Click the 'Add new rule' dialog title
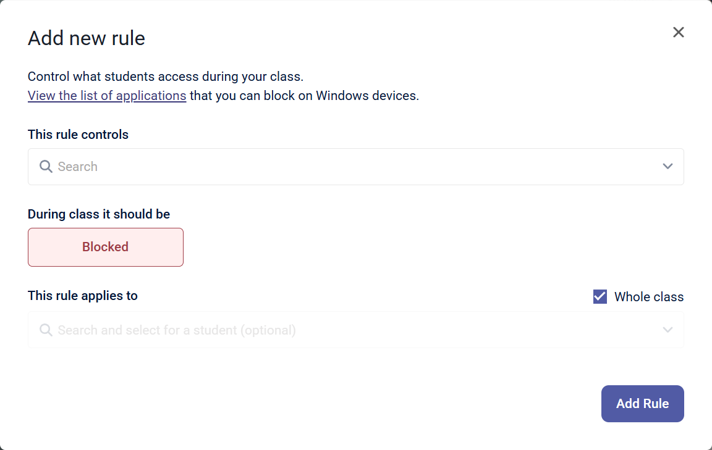The image size is (712, 450). [87, 38]
